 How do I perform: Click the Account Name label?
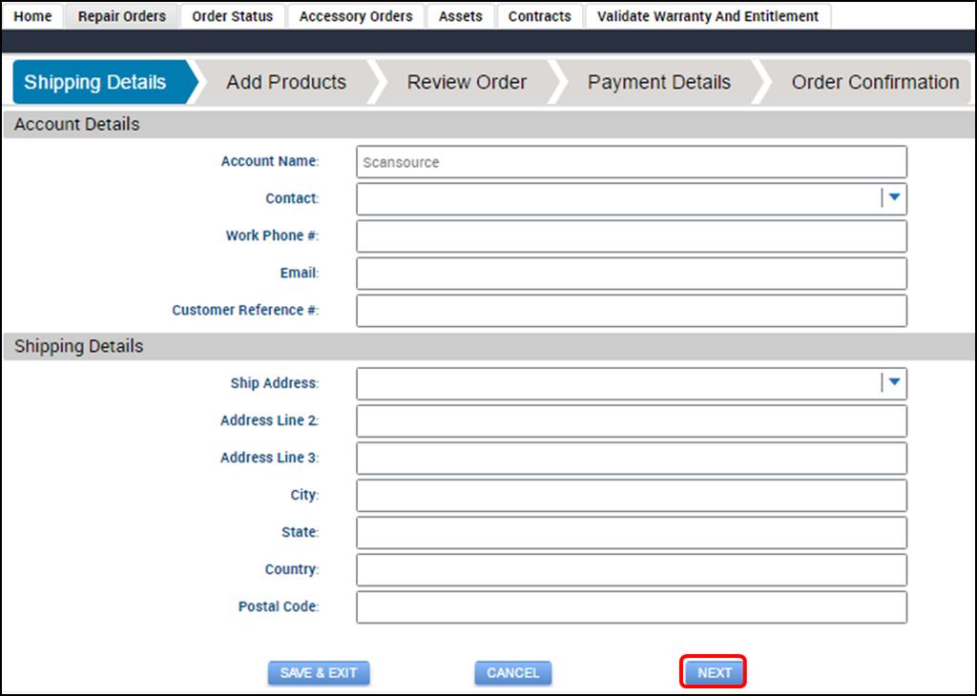(x=270, y=161)
